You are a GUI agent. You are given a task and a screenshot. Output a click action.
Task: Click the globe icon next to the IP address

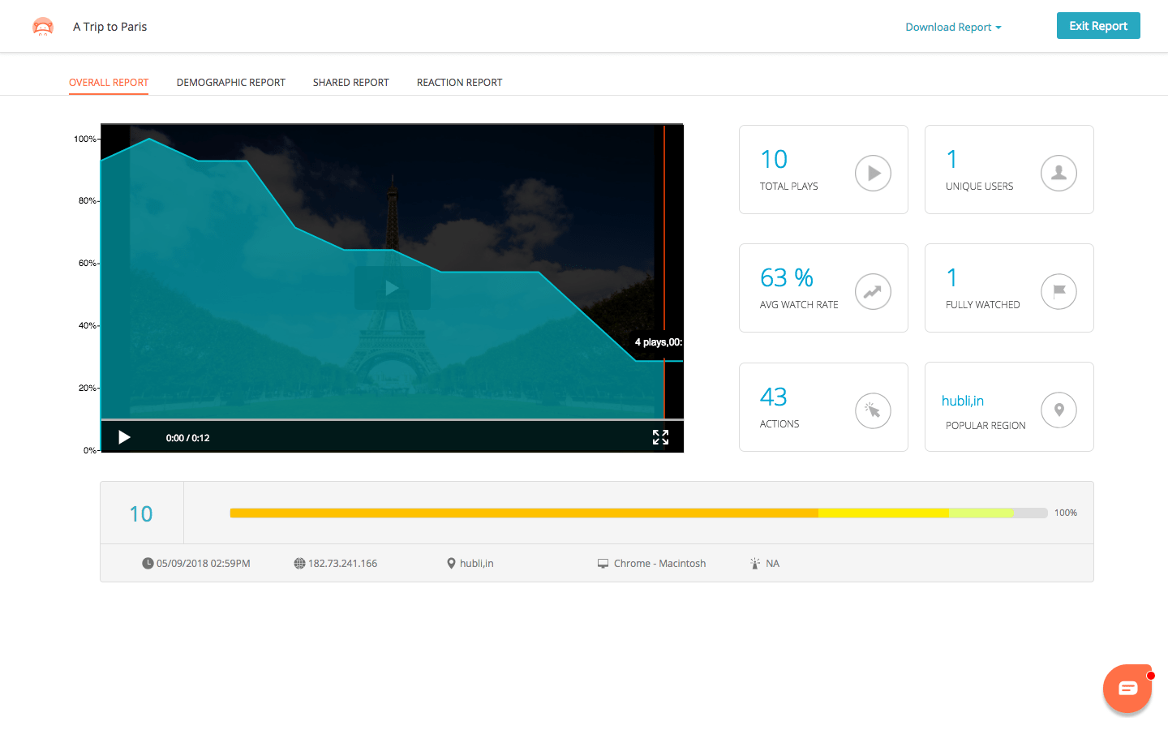point(299,563)
